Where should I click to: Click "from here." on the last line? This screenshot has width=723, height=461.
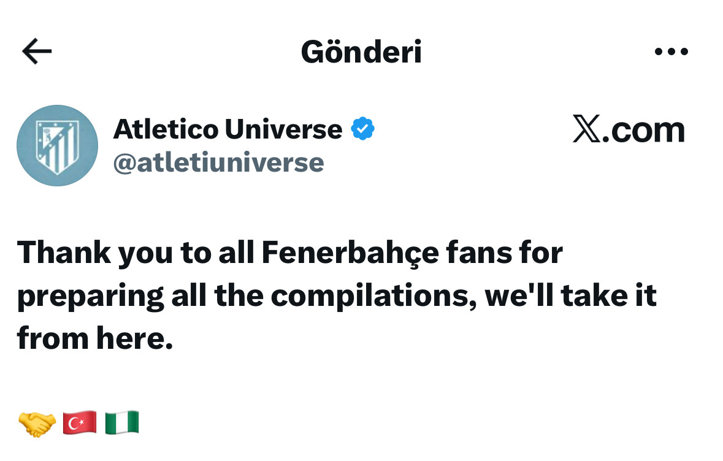coord(95,338)
